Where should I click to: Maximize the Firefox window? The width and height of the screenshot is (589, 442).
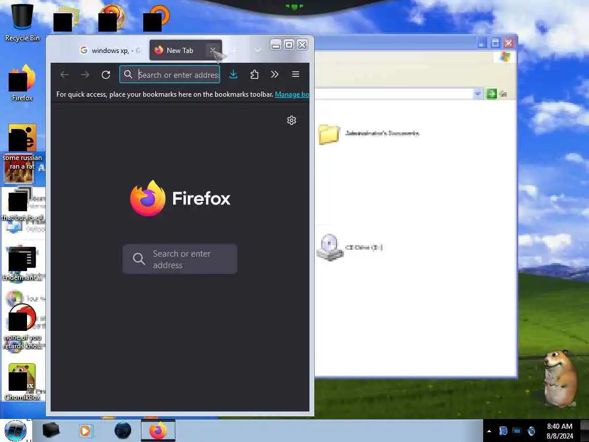tap(289, 45)
